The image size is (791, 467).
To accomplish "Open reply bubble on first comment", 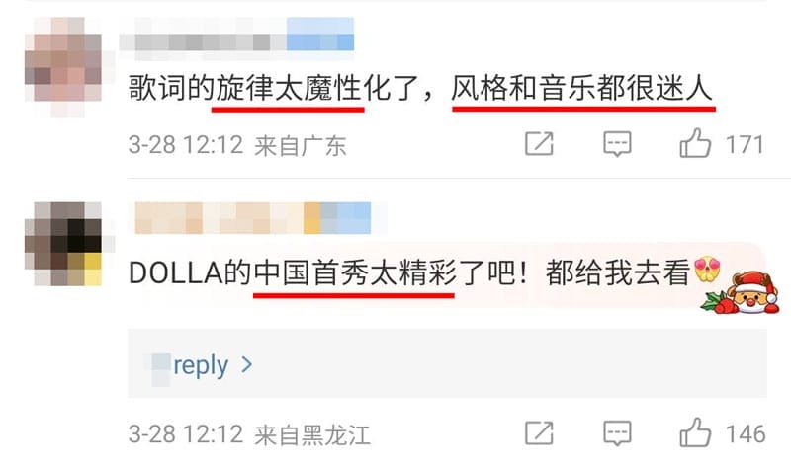I will pos(617,144).
